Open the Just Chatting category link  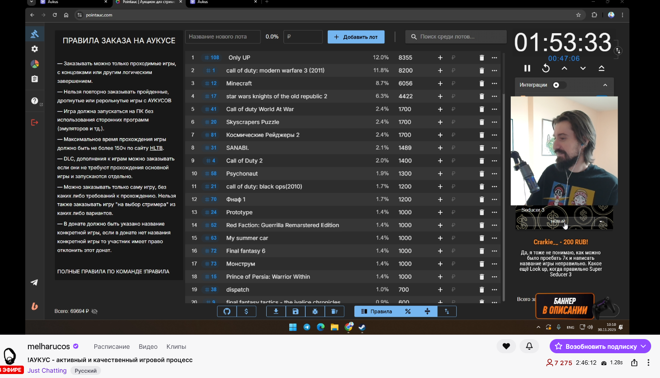tap(47, 370)
